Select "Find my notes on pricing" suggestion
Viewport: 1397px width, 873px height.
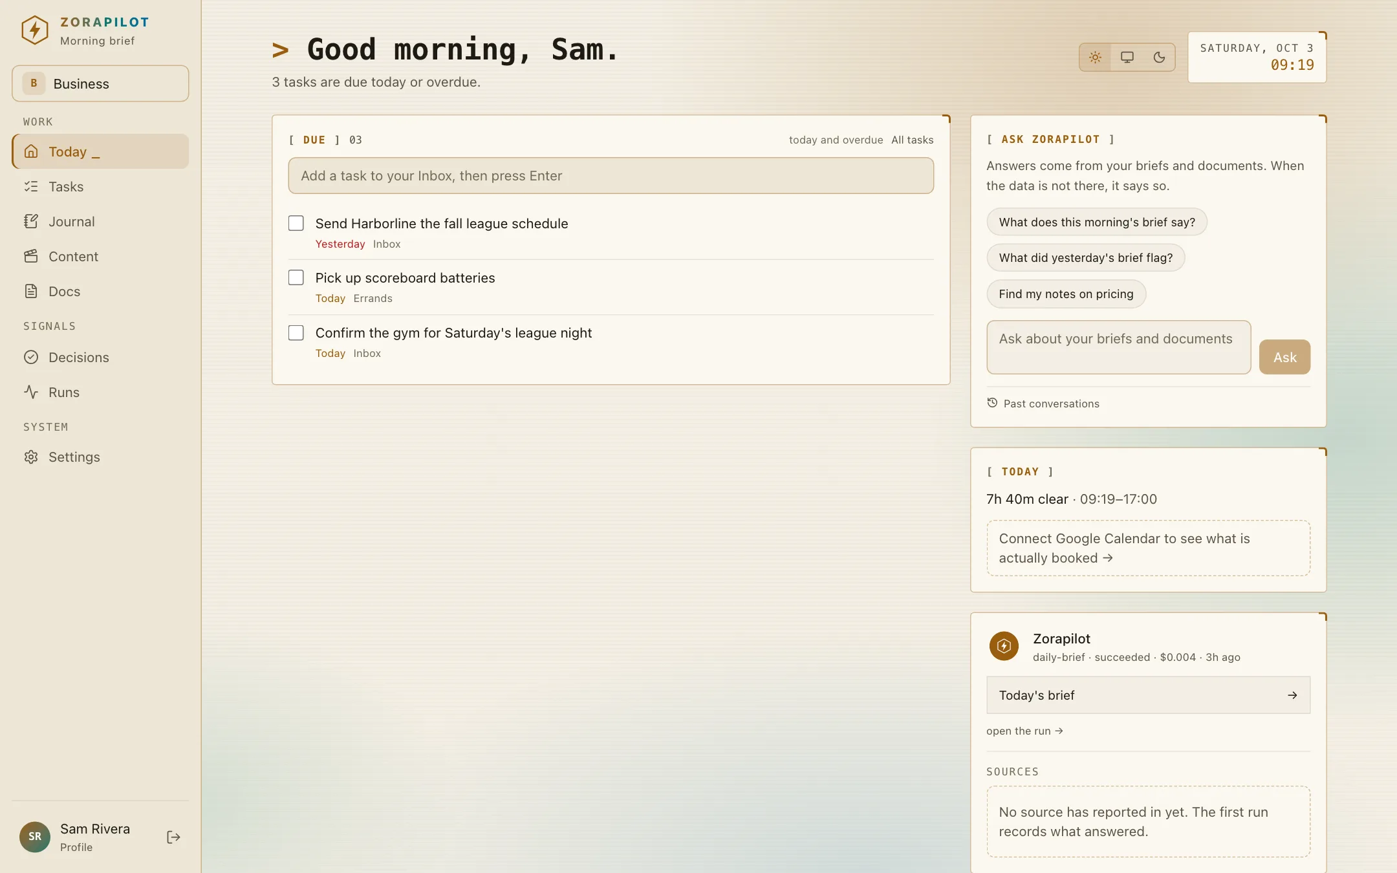[1066, 294]
